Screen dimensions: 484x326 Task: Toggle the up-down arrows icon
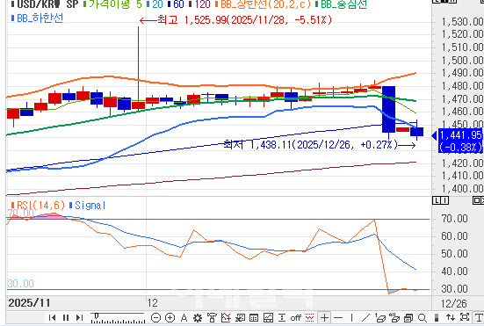pos(451,317)
